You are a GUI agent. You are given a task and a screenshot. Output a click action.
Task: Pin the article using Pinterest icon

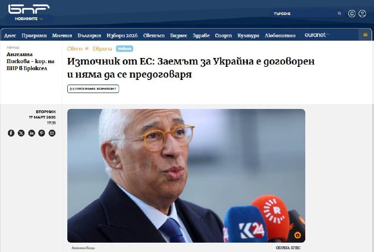tap(42, 133)
